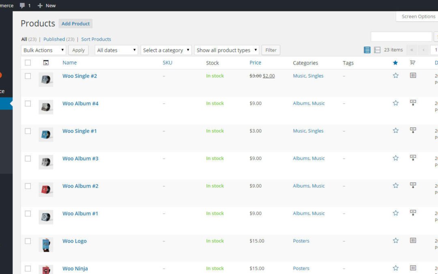Image resolution: width=438 pixels, height=274 pixels.
Task: Click the image thumbnail column header icon
Action: (x=46, y=63)
